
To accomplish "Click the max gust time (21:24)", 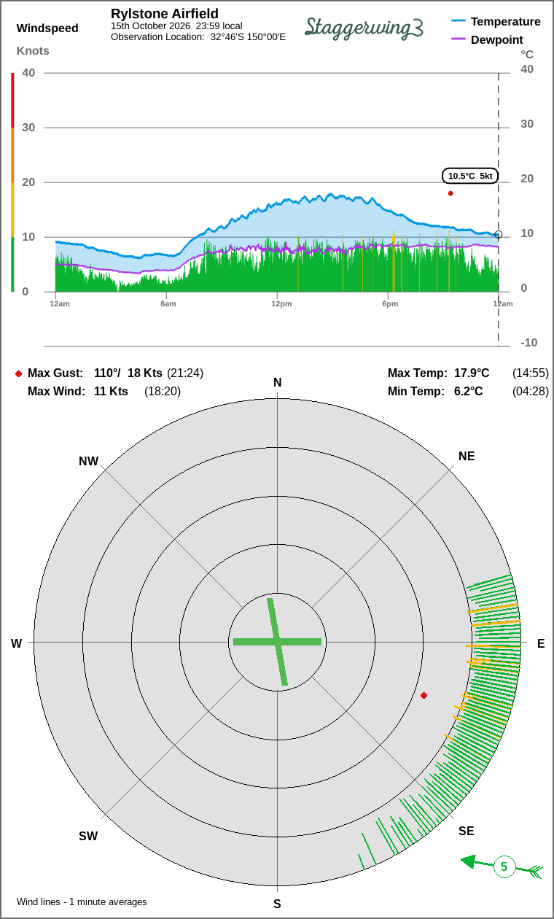I will [x=185, y=373].
